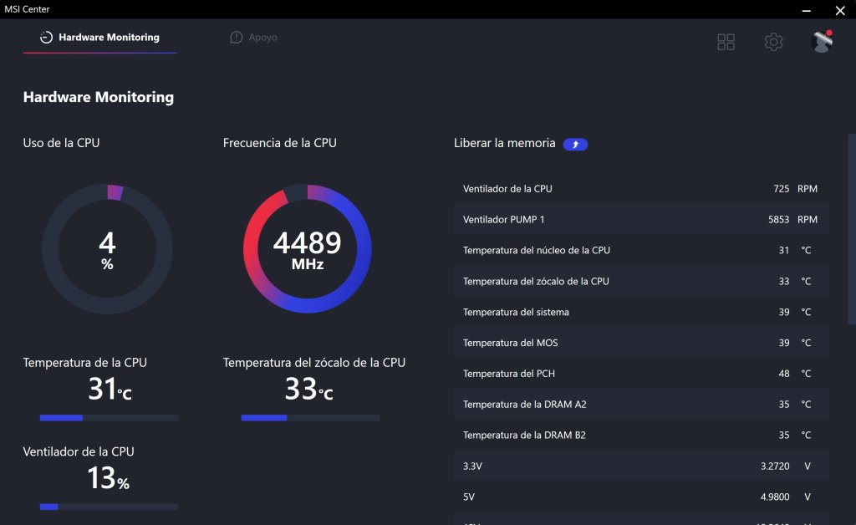Click the Temperatura de la CPU progress bar
The image size is (856, 525).
point(109,418)
